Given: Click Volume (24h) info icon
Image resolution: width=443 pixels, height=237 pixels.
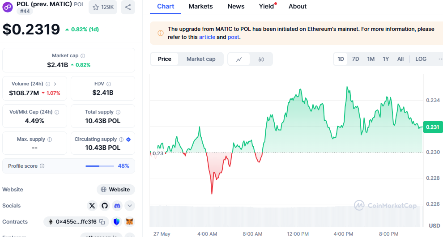Looking at the screenshot, I should 48,84.
